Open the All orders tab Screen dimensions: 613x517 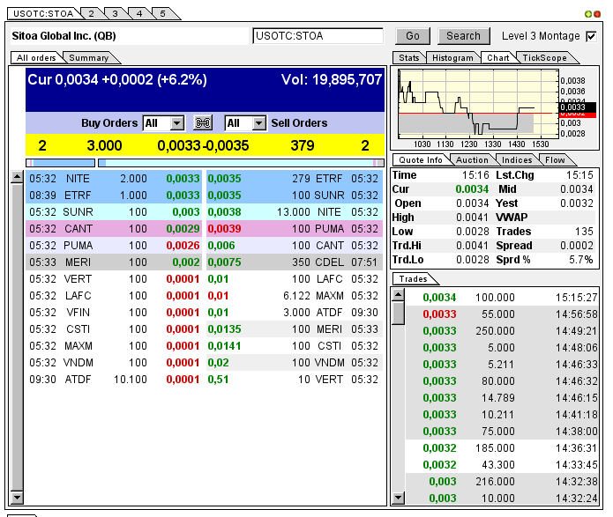[36, 58]
